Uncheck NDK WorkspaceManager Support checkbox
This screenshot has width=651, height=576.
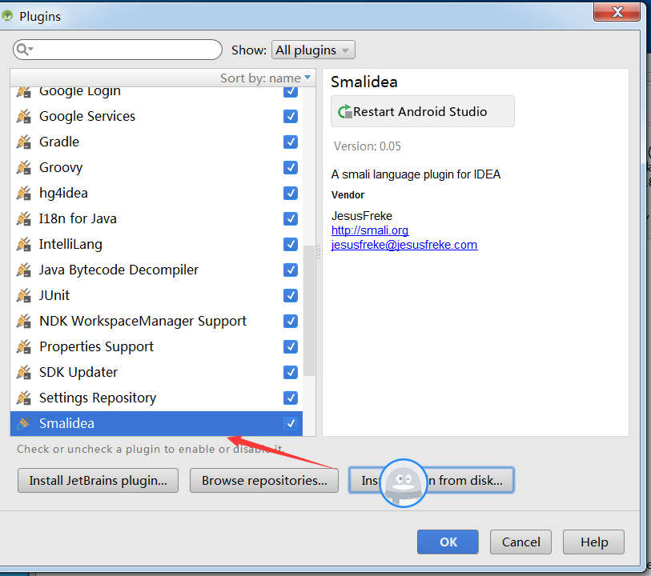[291, 322]
